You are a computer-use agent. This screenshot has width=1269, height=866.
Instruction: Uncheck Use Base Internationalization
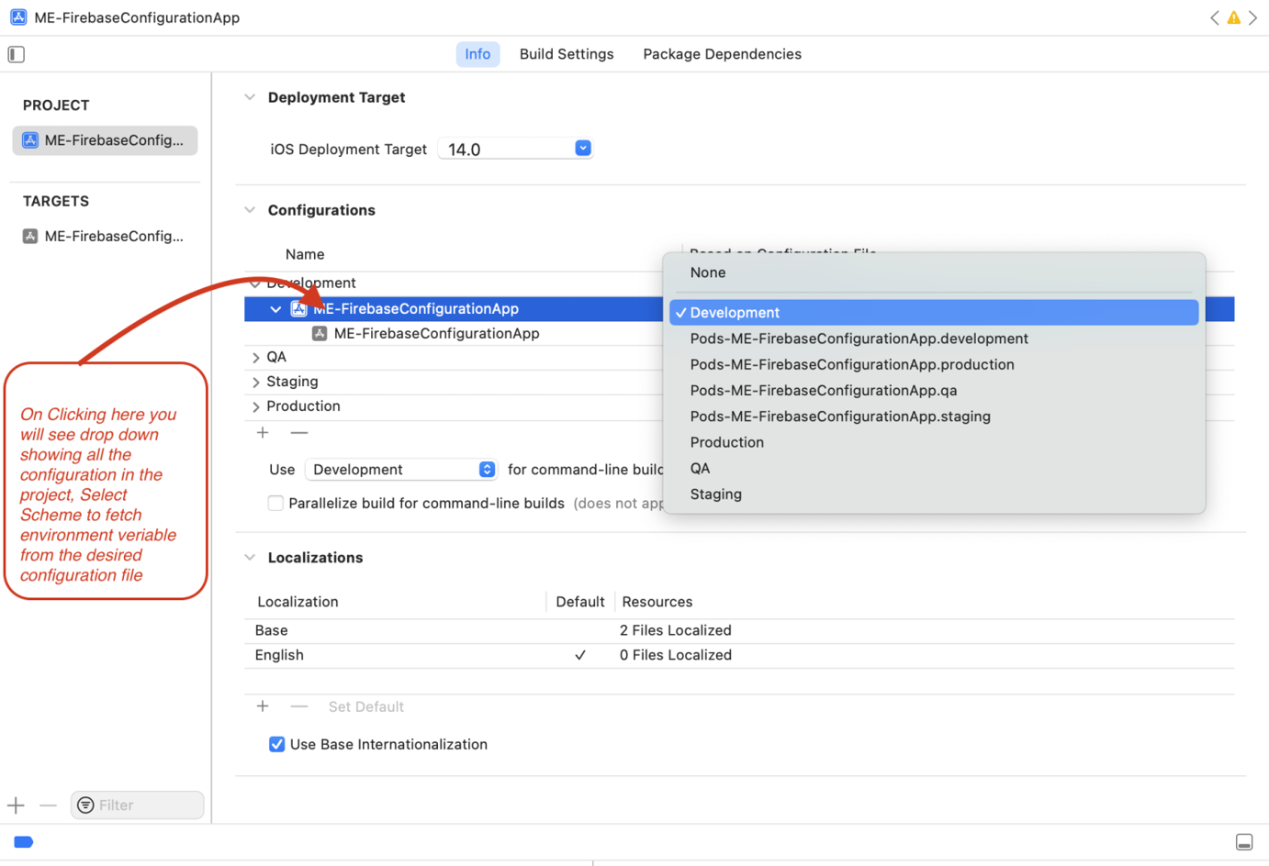click(x=276, y=744)
